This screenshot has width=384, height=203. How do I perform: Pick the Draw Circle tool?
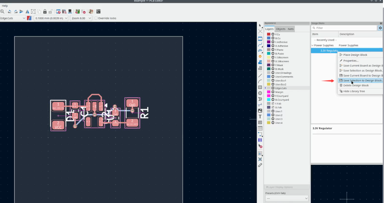tap(260, 93)
